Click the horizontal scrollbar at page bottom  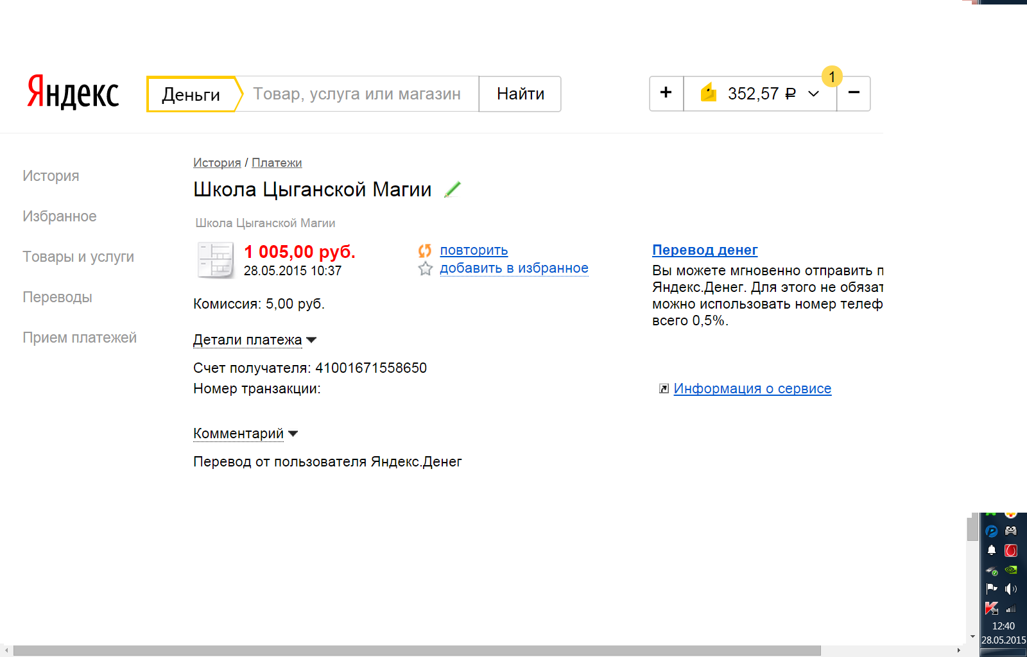pyautogui.click(x=417, y=651)
